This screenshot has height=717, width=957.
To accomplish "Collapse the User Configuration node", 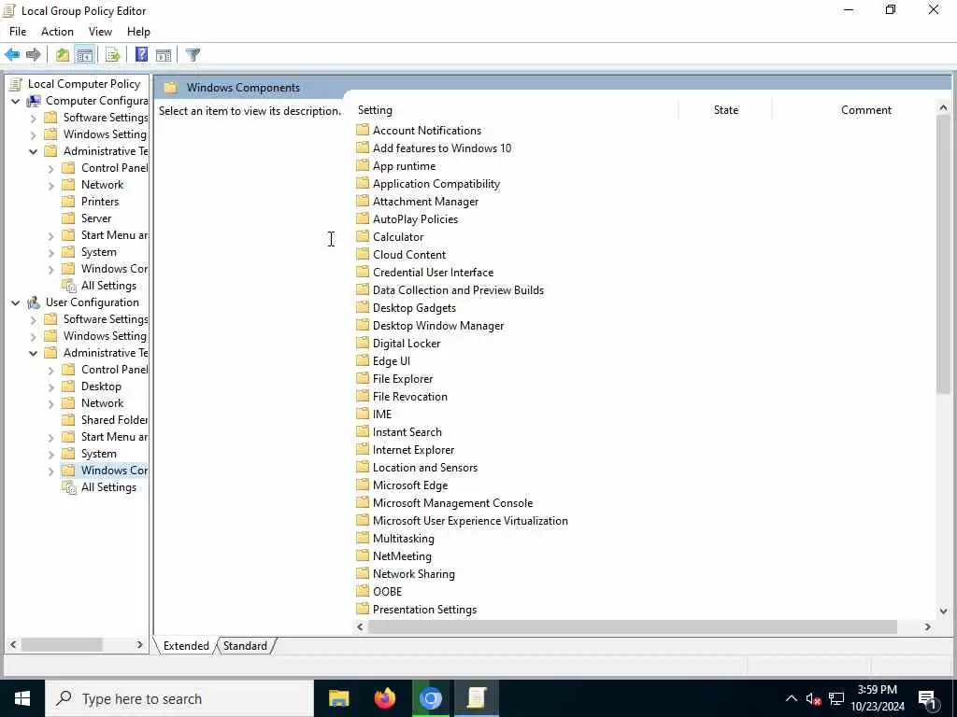I will [x=15, y=302].
